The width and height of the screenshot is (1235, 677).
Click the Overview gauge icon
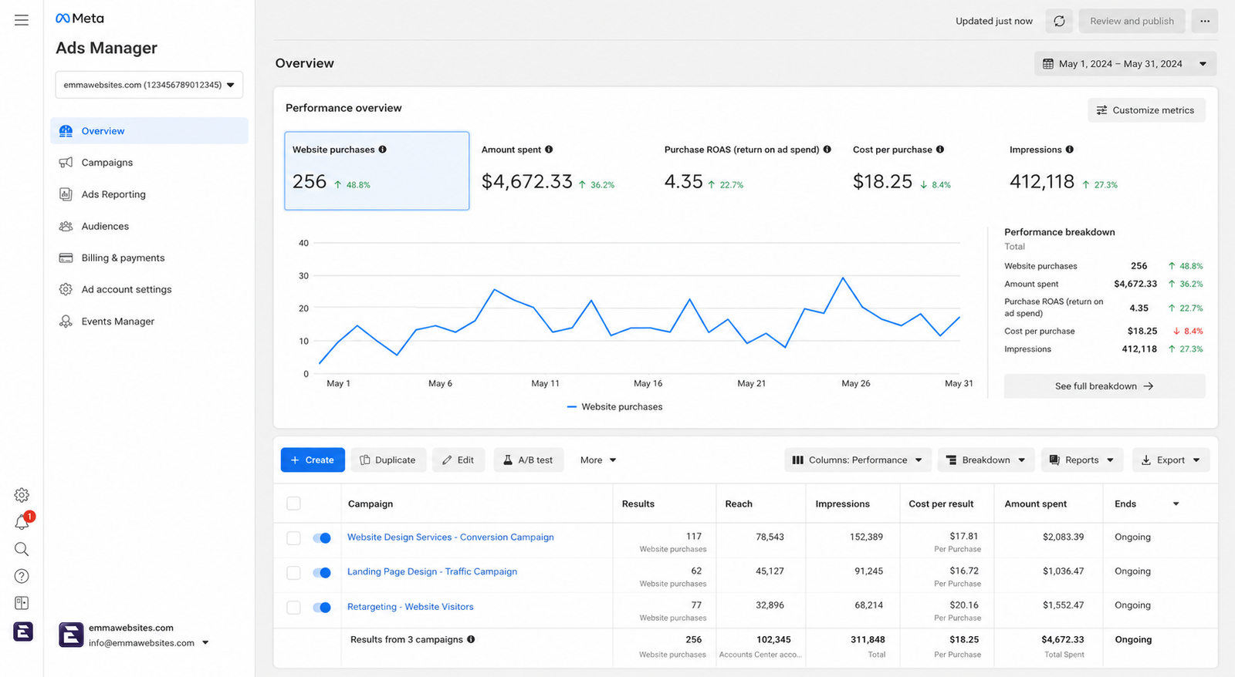pos(66,131)
